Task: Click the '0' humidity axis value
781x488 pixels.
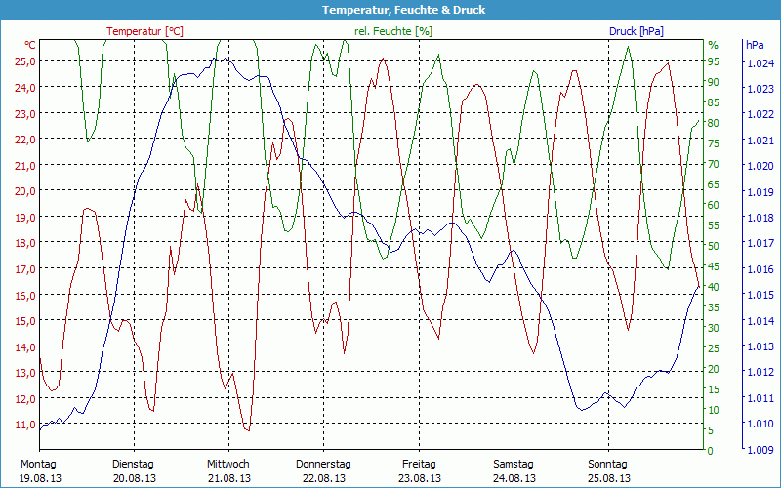Action: click(x=711, y=451)
